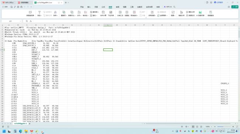
Task: Switch to the Home (开始) ribbon tab
Action: click(x=82, y=7)
